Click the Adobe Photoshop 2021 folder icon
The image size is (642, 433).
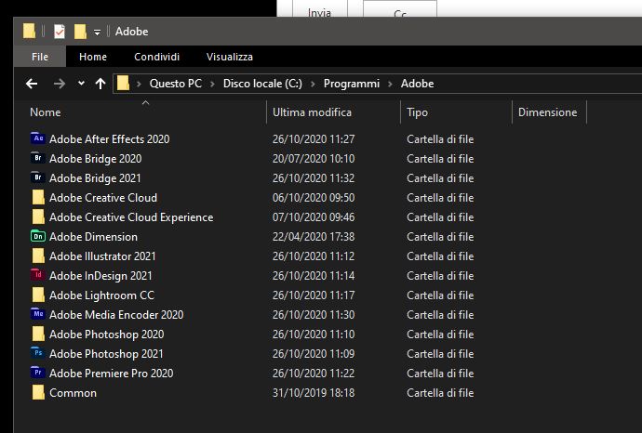38,353
